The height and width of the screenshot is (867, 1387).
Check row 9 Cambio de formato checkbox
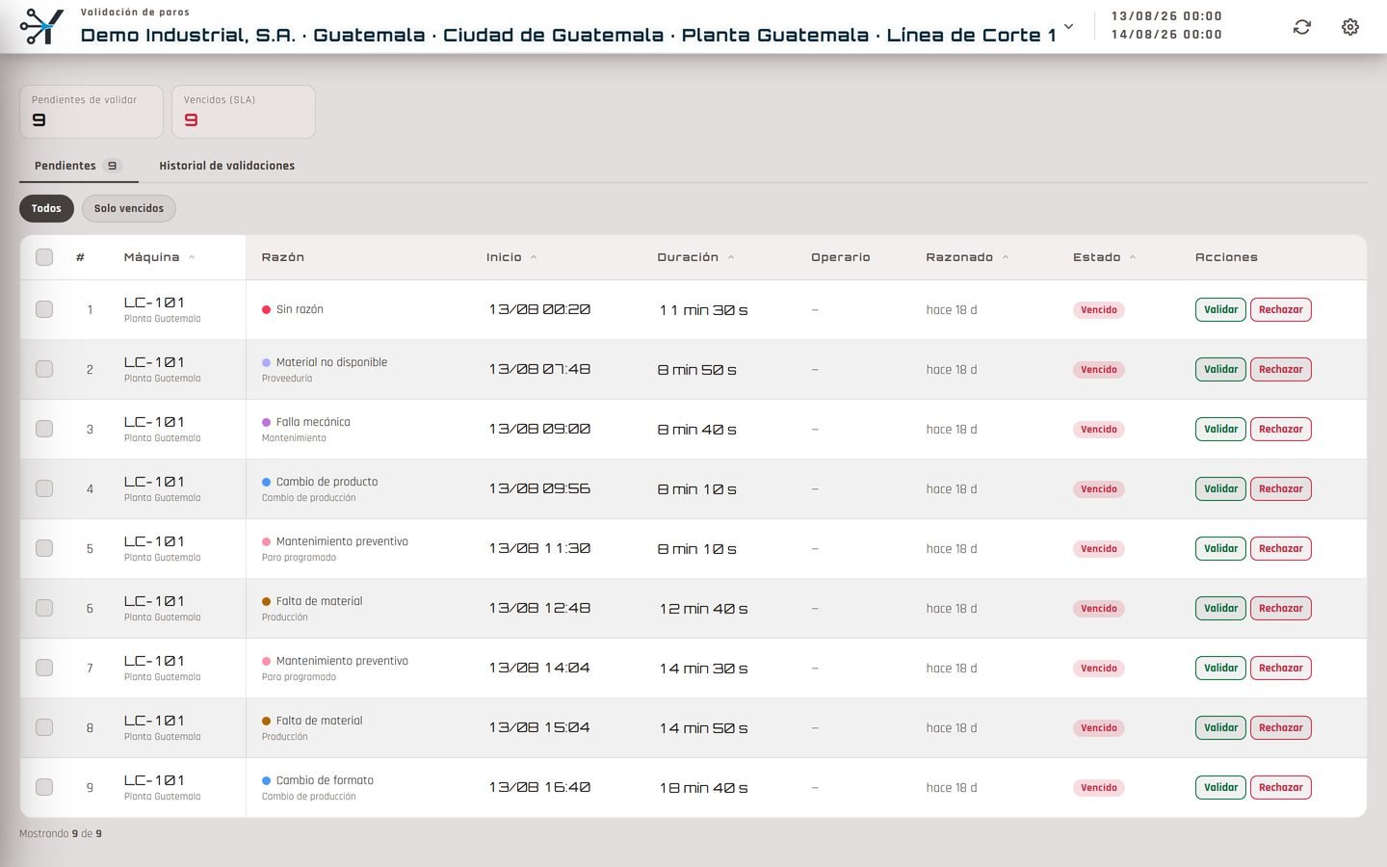click(x=44, y=787)
